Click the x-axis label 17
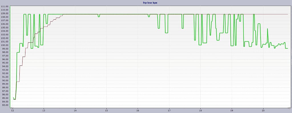Viewport: 292px width, 113px height. tap(169, 110)
